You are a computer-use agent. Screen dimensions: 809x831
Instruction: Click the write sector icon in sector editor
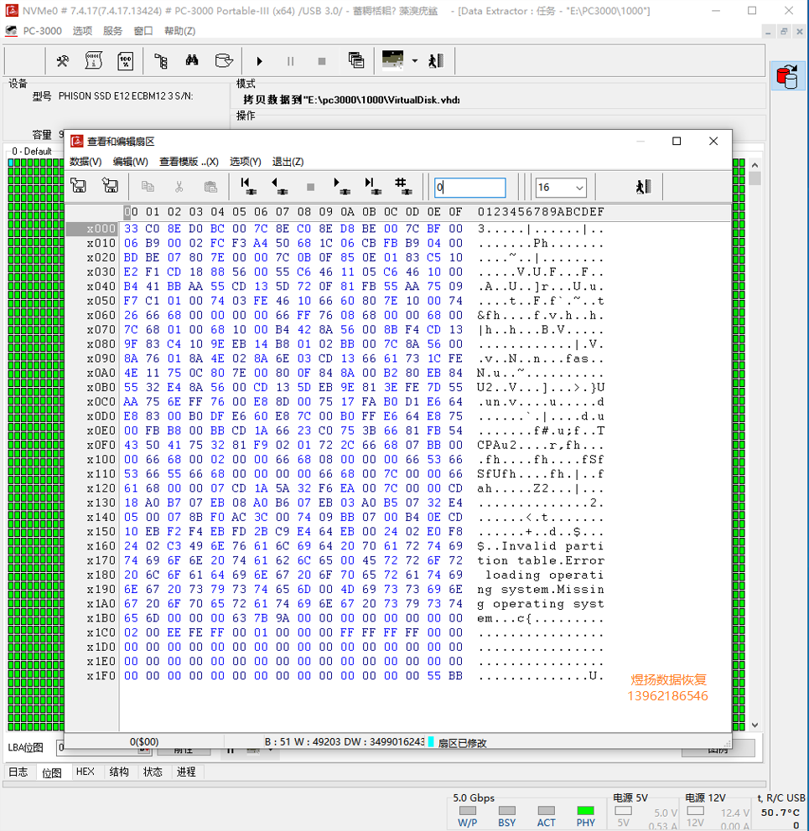(x=111, y=186)
